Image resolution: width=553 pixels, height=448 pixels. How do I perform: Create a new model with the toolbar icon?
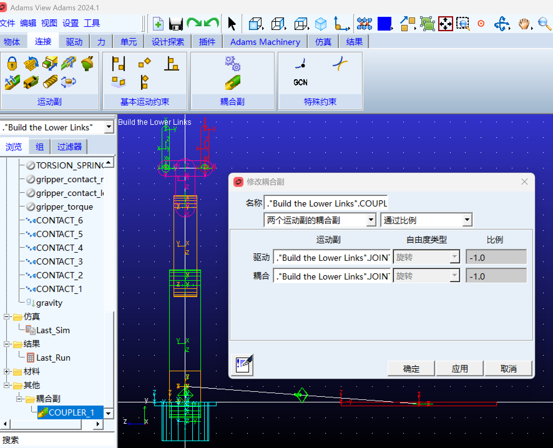158,24
